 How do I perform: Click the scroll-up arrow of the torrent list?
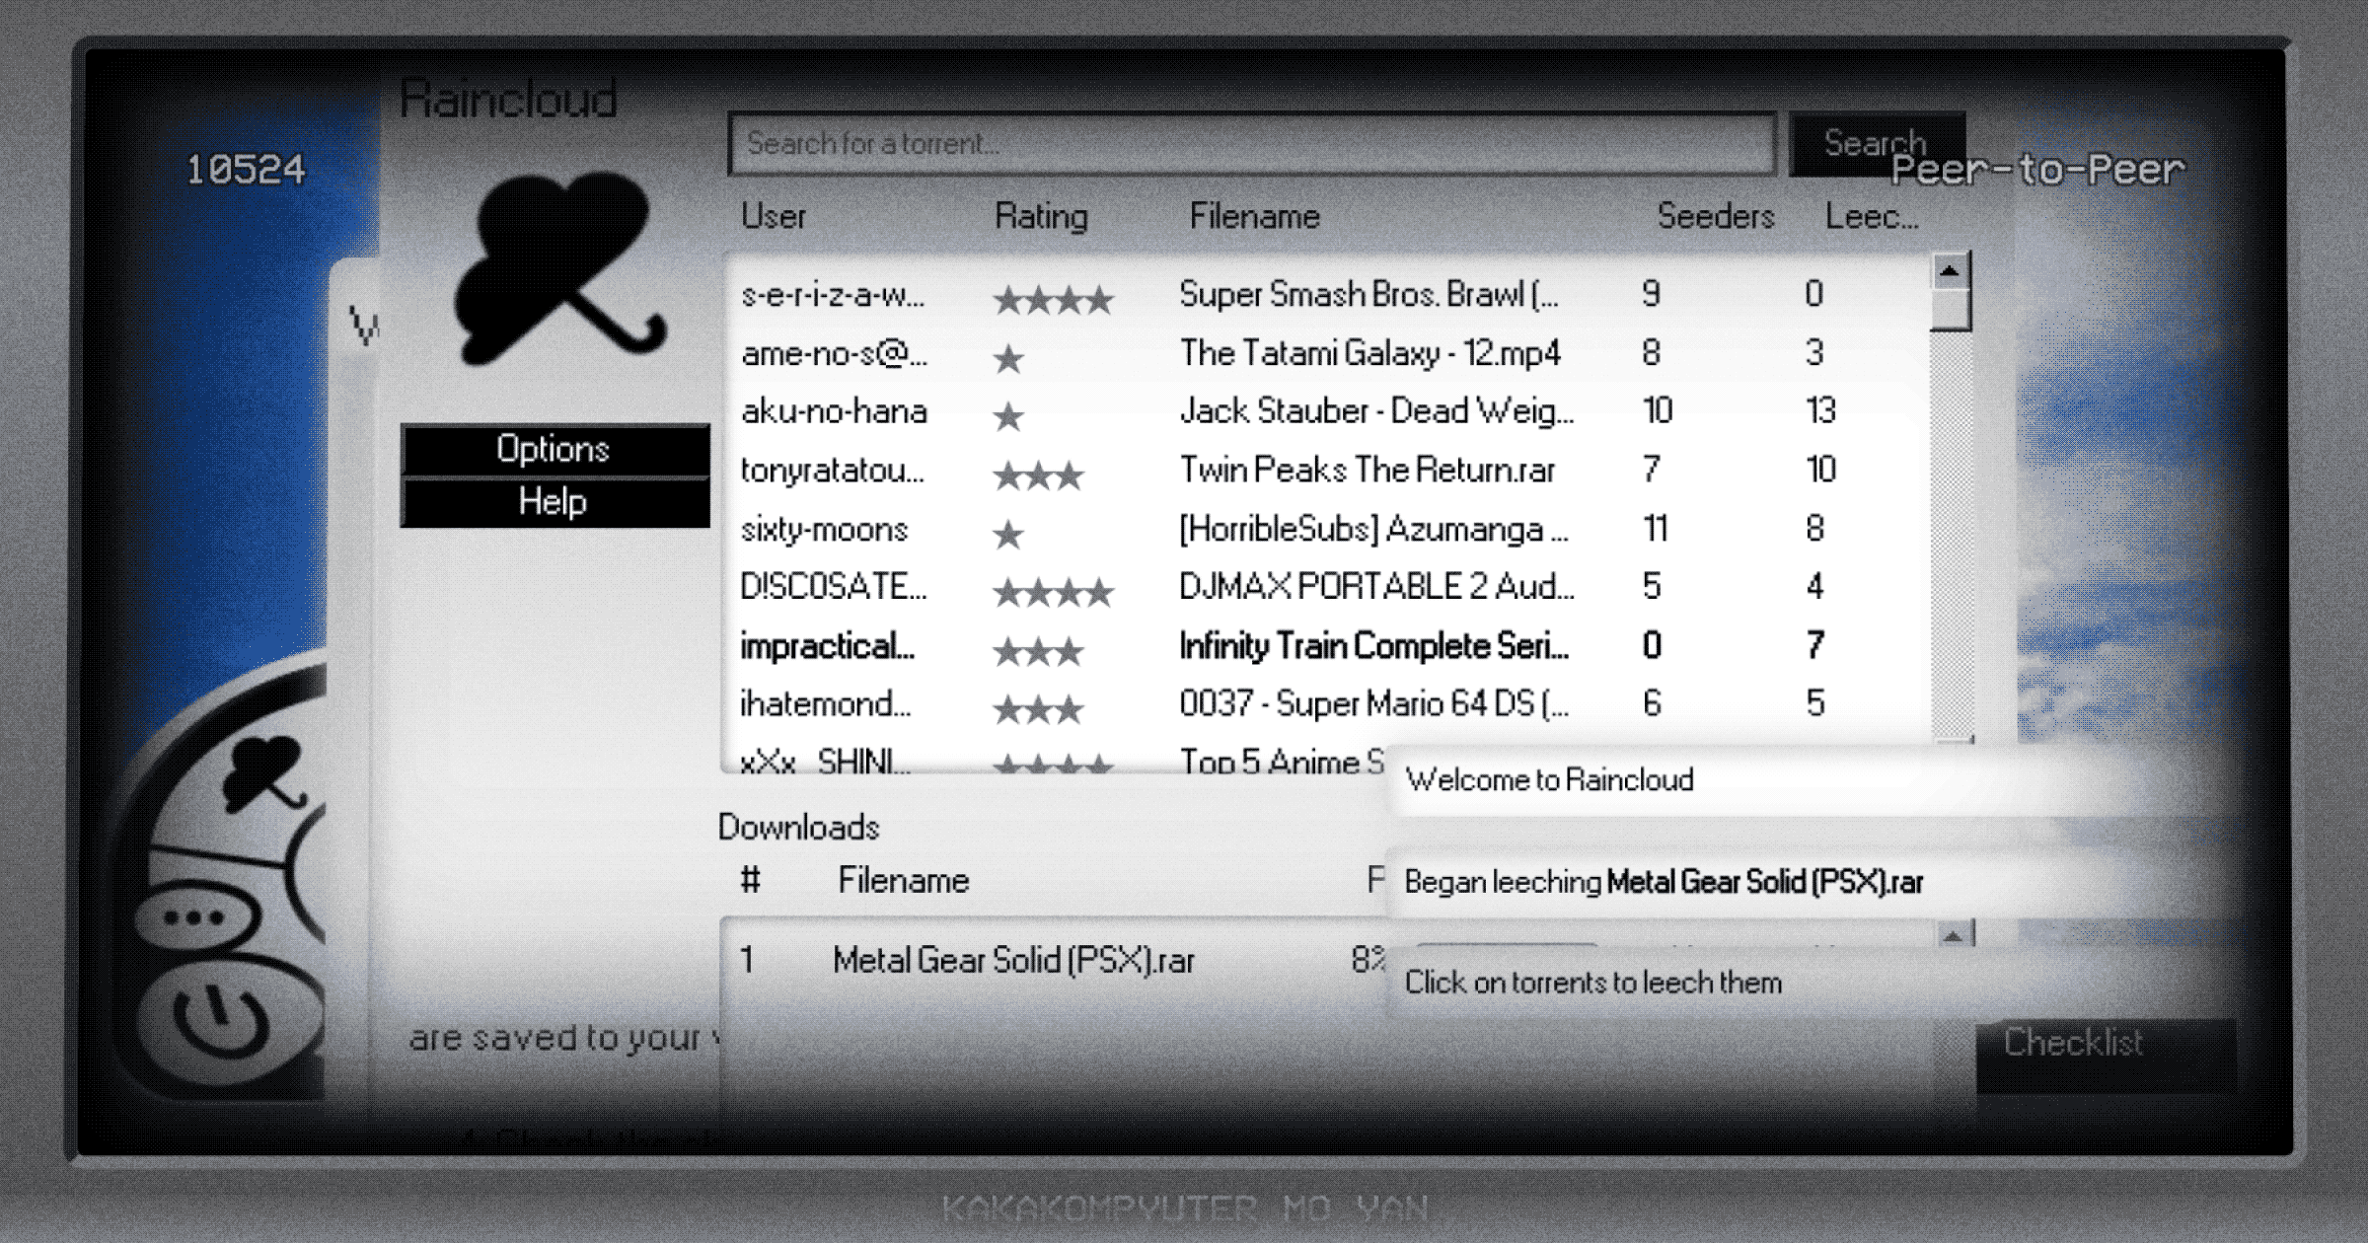pos(1950,271)
